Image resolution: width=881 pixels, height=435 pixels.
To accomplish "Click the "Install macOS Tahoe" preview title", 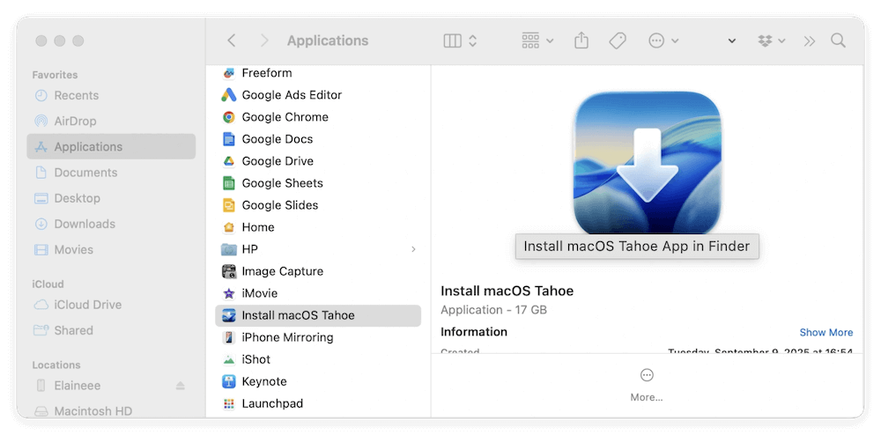I will click(x=507, y=291).
